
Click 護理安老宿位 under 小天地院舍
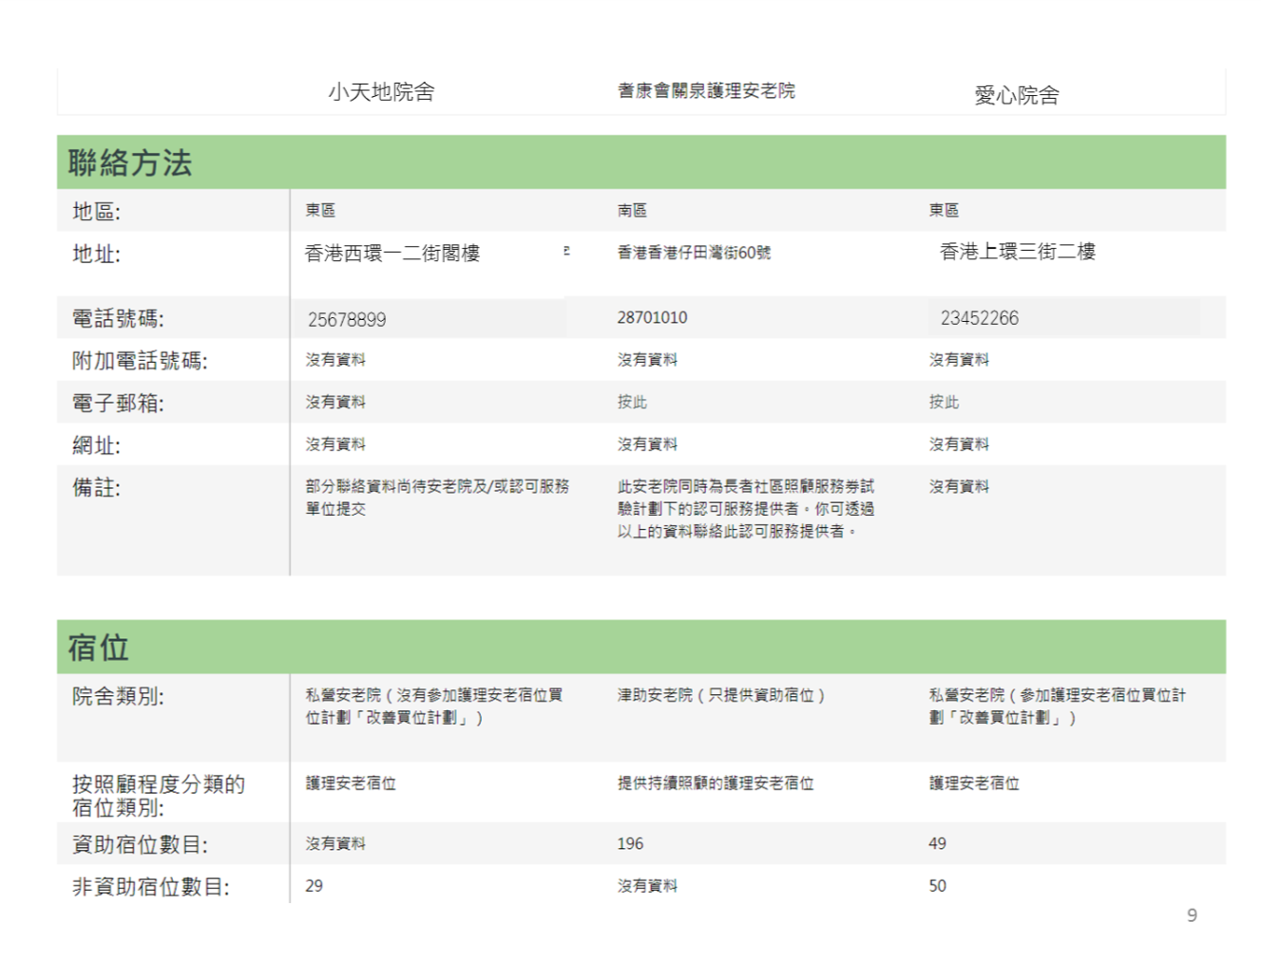point(351,783)
